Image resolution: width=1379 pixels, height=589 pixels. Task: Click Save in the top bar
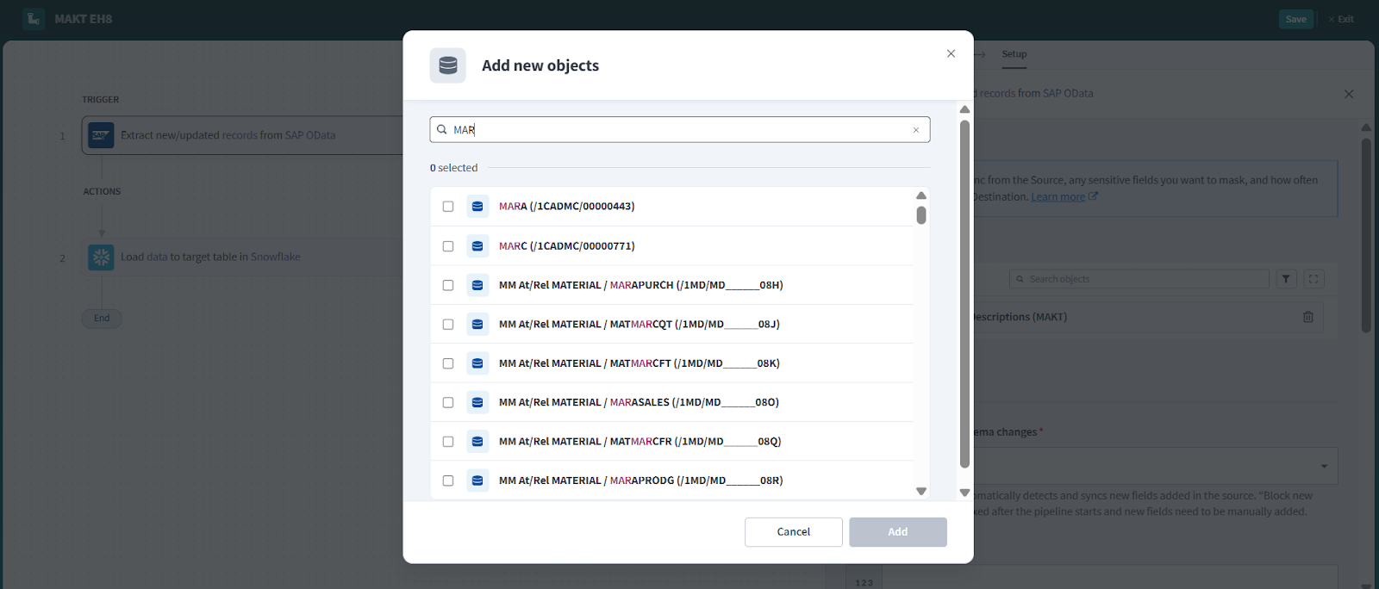click(x=1296, y=19)
